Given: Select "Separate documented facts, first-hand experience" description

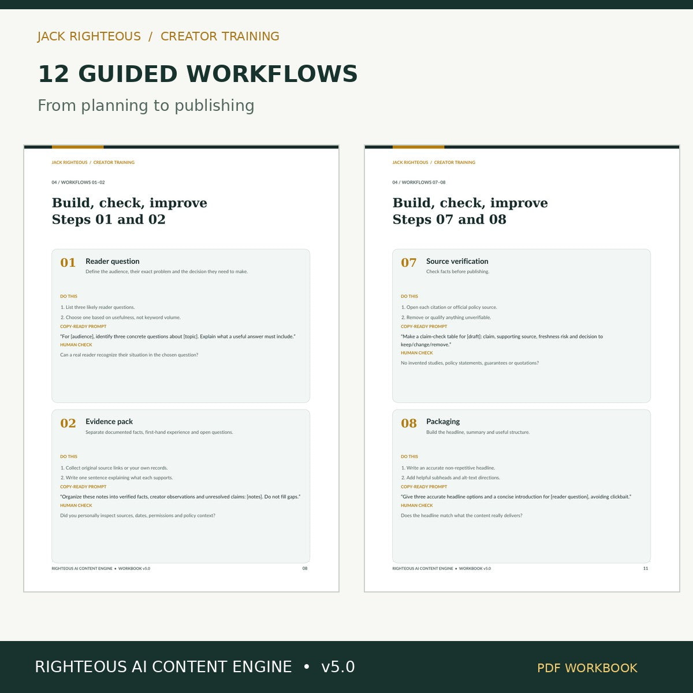Looking at the screenshot, I should pyautogui.click(x=159, y=432).
